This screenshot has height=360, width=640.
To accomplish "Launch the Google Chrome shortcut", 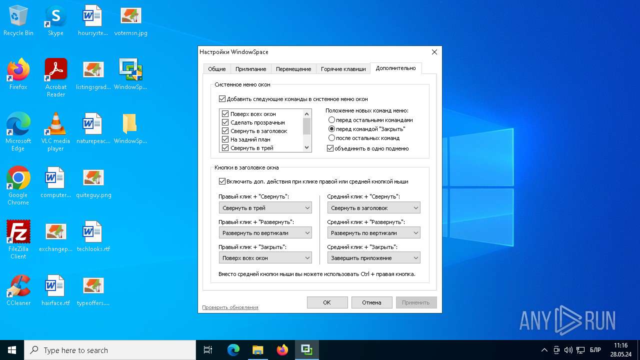I will tap(18, 185).
